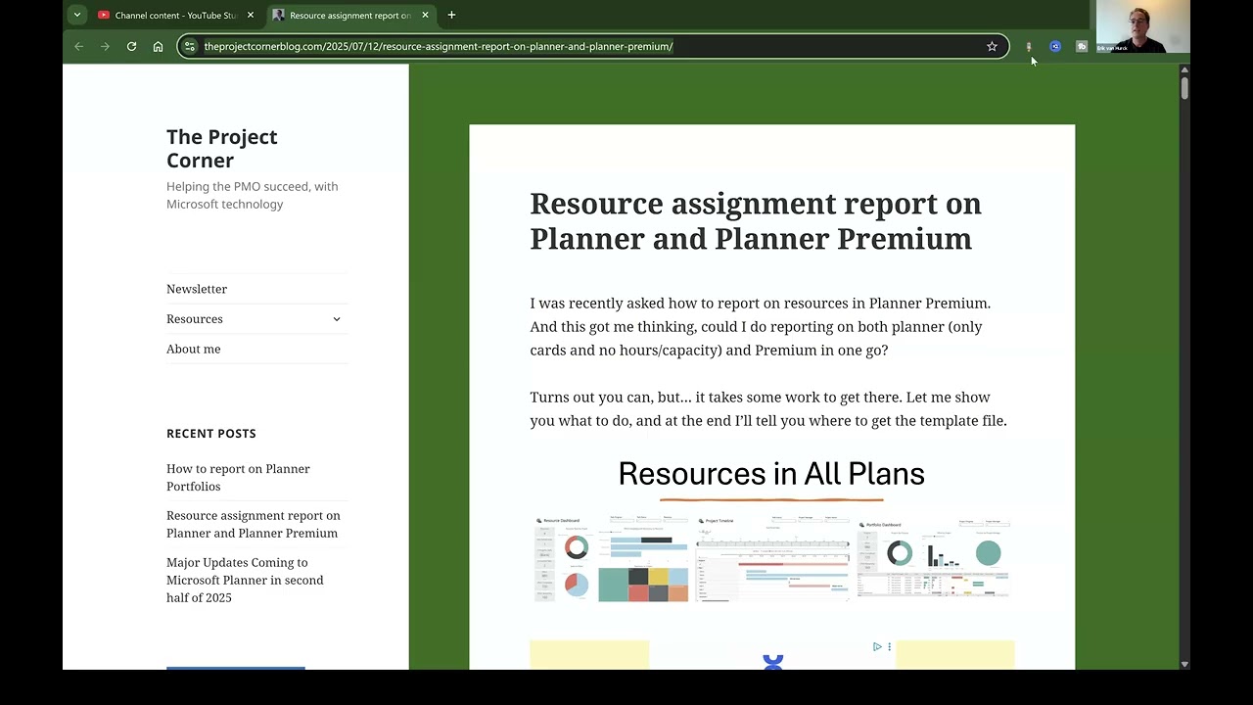Switch to Channel content YouTube Studio tab
Viewport: 1253px width, 705px height.
[x=174, y=15]
